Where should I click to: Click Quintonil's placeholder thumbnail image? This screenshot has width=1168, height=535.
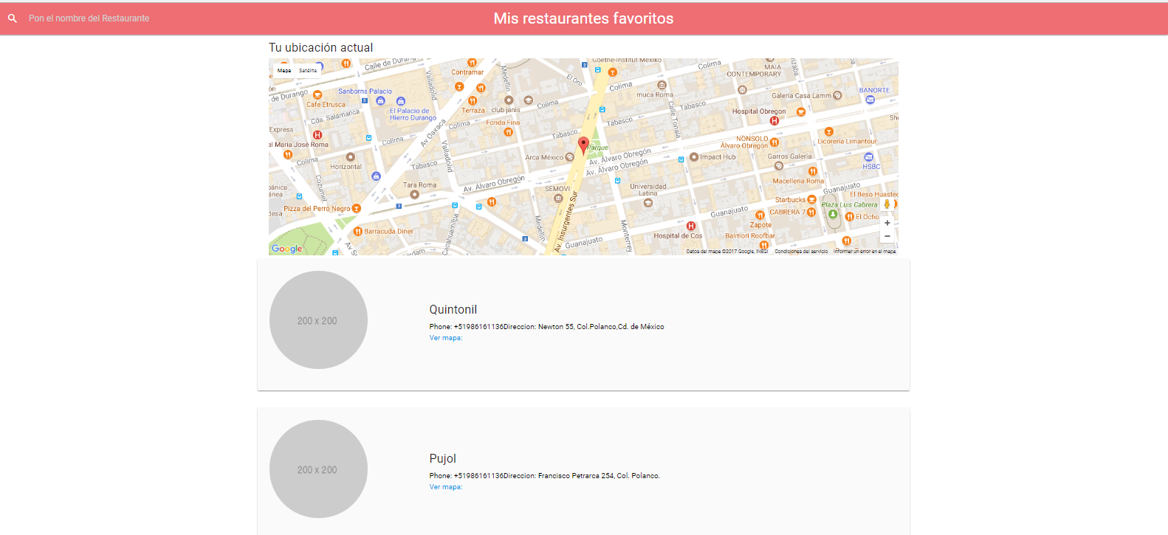click(x=318, y=320)
